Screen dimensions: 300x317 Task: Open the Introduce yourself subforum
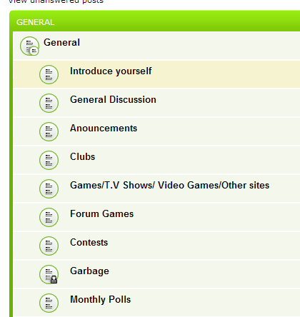point(111,71)
